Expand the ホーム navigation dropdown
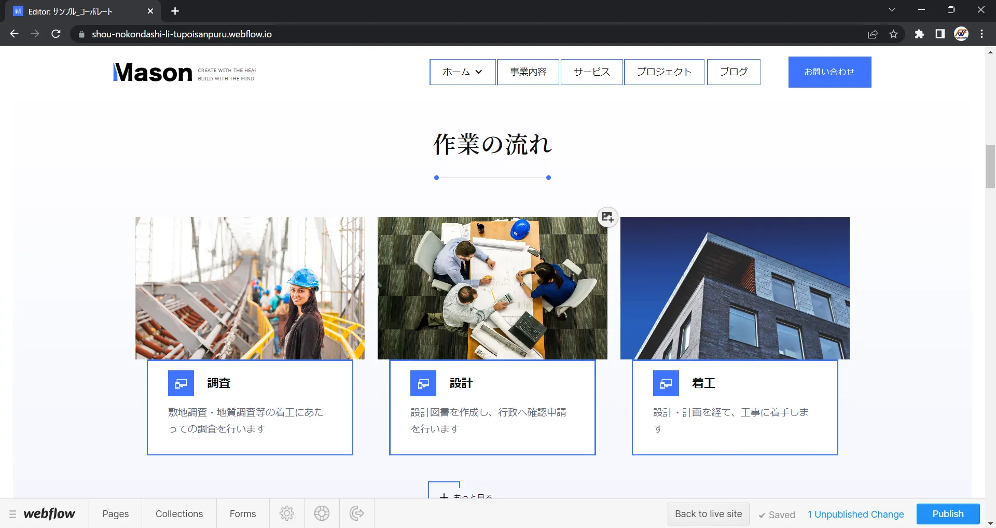Viewport: 996px width, 528px height. (462, 72)
